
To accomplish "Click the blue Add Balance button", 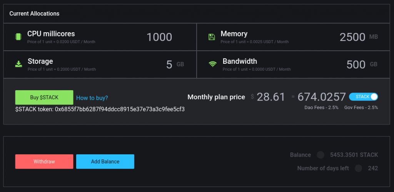I will point(105,162).
